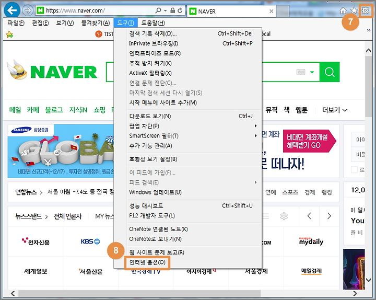
Task: Click the TISTORY favorites bar icon
Action: tap(99, 34)
